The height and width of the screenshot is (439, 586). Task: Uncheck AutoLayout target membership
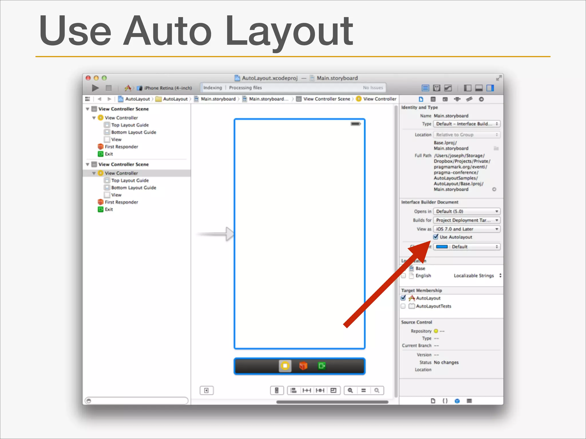pos(403,298)
